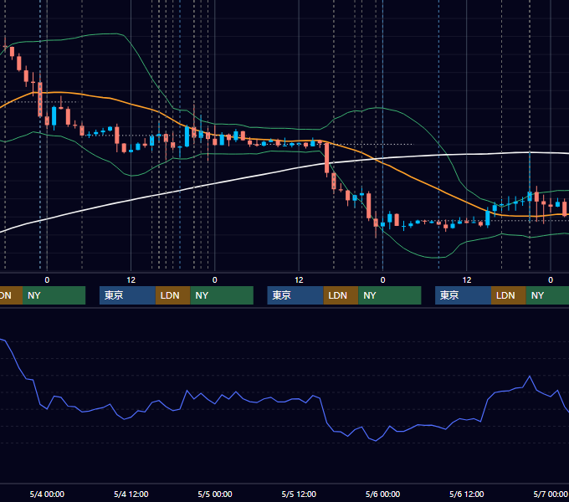This screenshot has height=502, width=569.
Task: Click the 5/4 00:00 date label
Action: pos(47,494)
